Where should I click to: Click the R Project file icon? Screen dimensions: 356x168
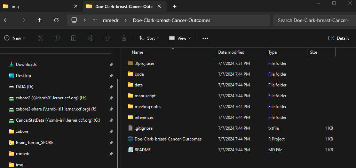coord(130,139)
